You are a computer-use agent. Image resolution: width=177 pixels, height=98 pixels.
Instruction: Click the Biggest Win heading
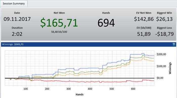(x=164, y=13)
